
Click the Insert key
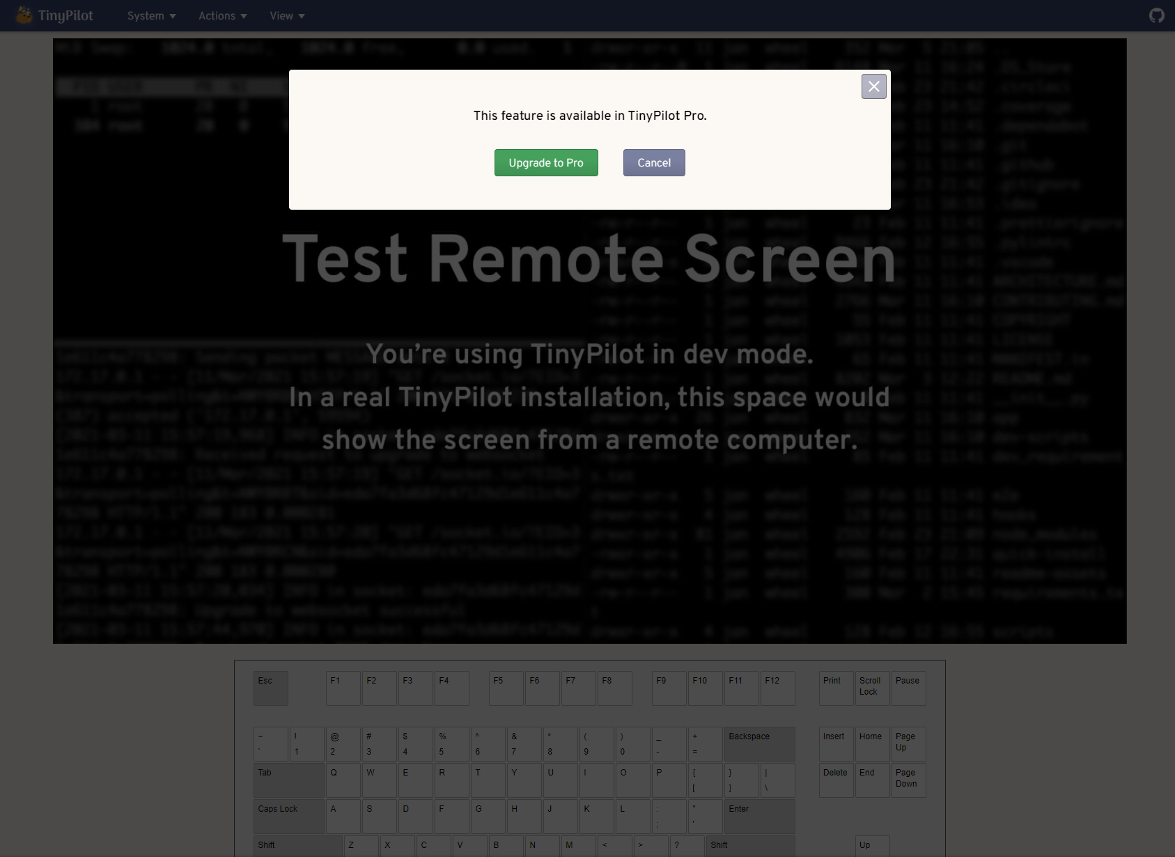(x=836, y=744)
